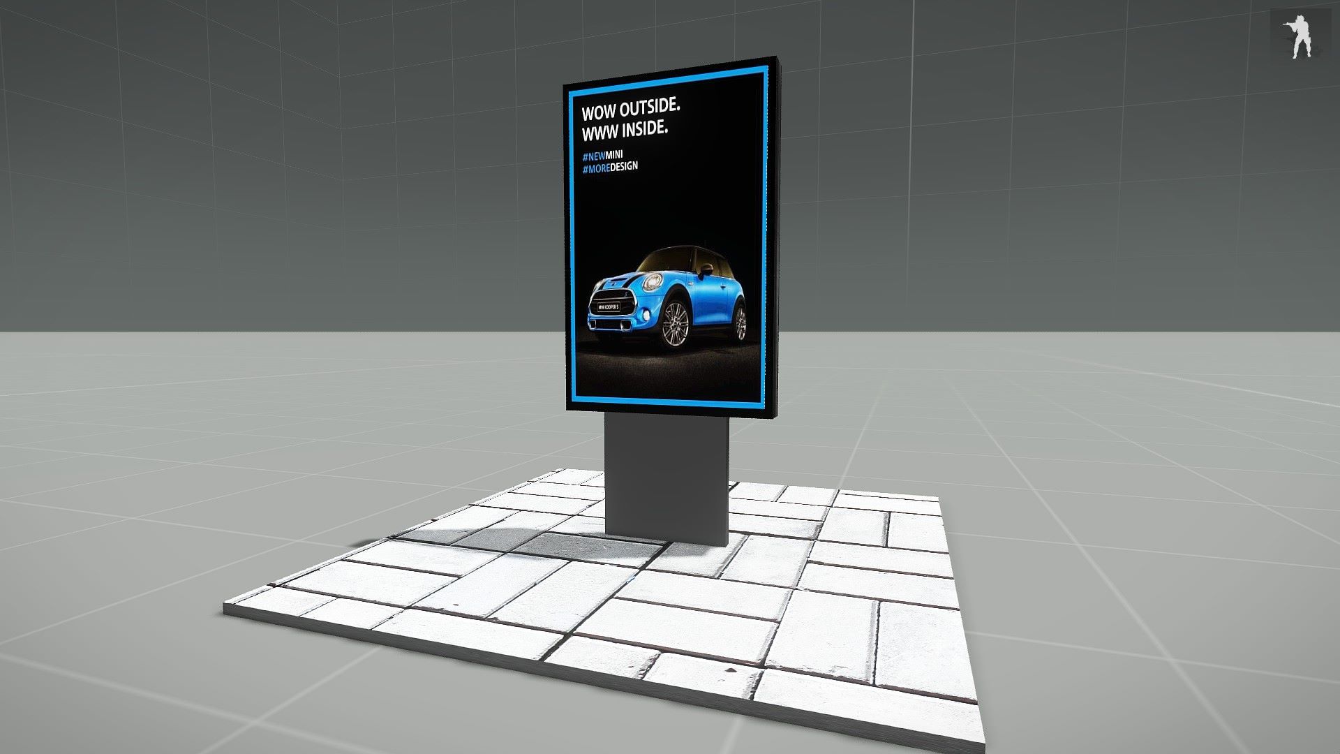The height and width of the screenshot is (754, 1340).
Task: Click the WOW OUTSIDE headline text
Action: click(x=630, y=109)
